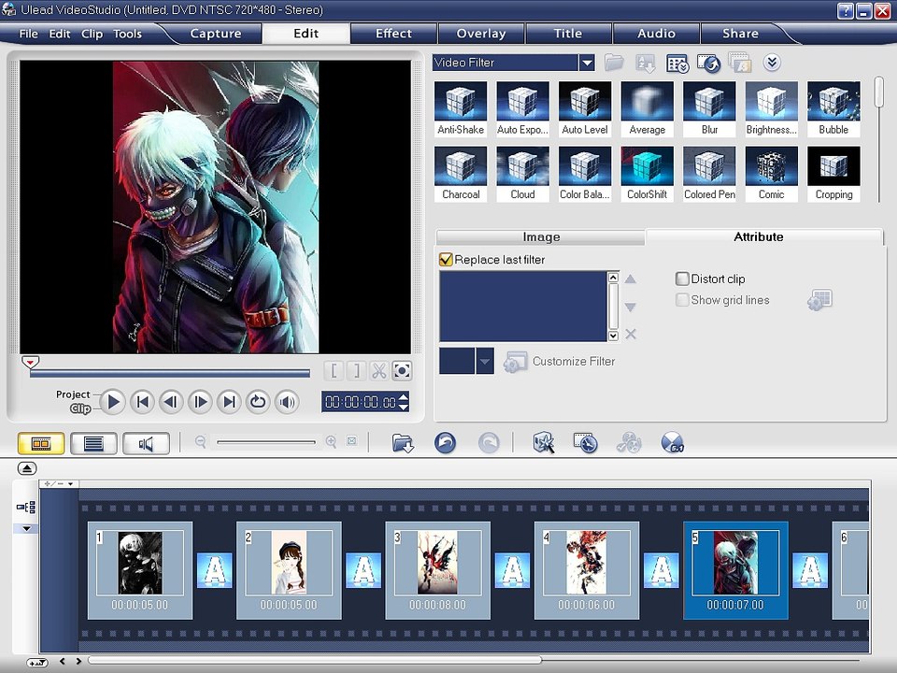This screenshot has width=897, height=673.
Task: Step forward to next frame
Action: 200,402
